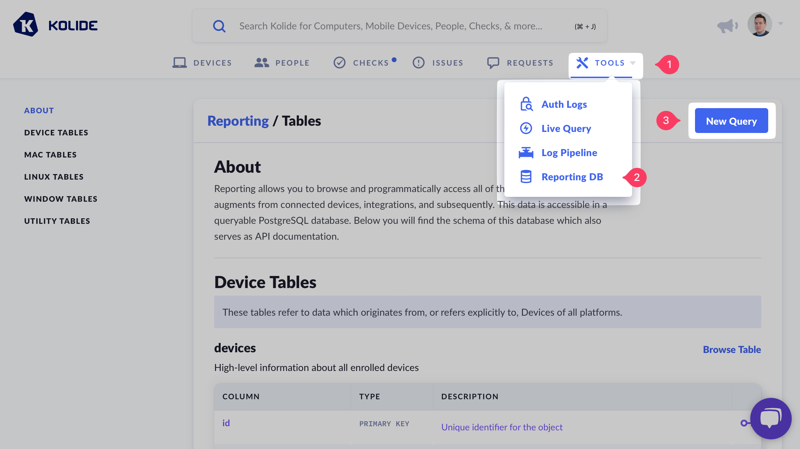
Task: Click the key icon in id row
Action: point(745,423)
